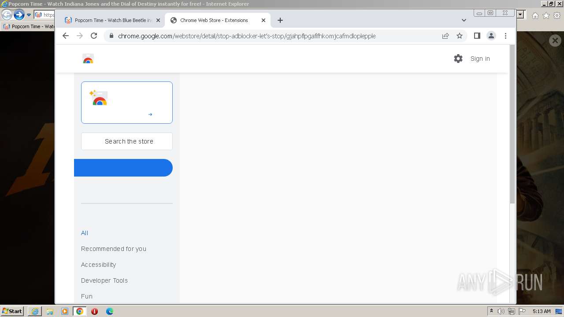Click the Chrome Web Store rainbow logo
Screen dimensions: 564x317
click(x=88, y=59)
